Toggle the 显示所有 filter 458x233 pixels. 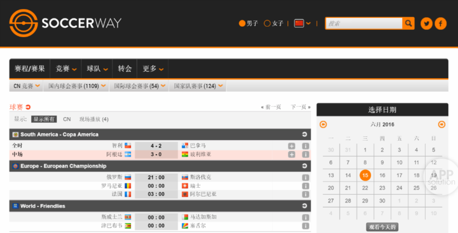tap(44, 119)
